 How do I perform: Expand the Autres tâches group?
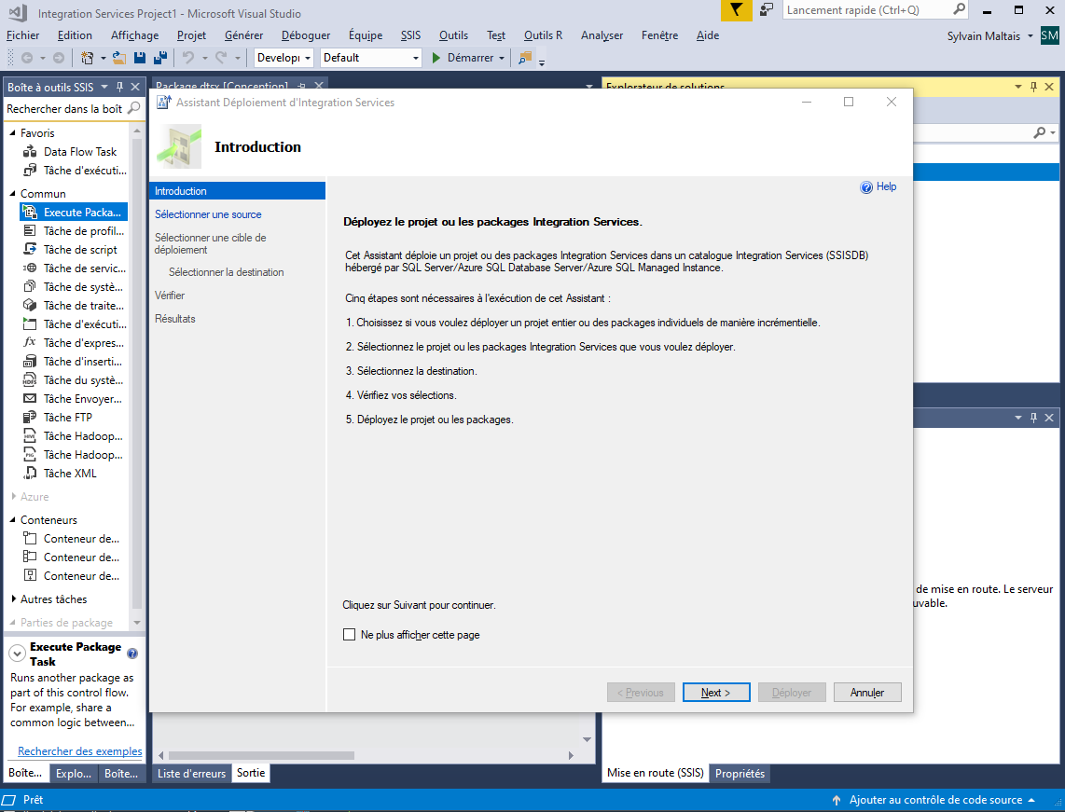(x=14, y=599)
